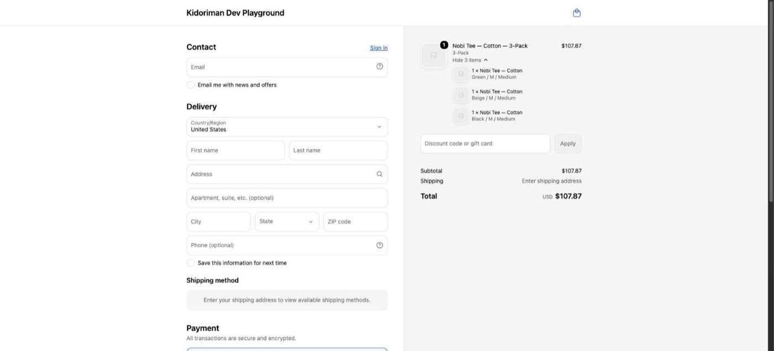Click the Subtotal amount $107.87

click(x=571, y=171)
